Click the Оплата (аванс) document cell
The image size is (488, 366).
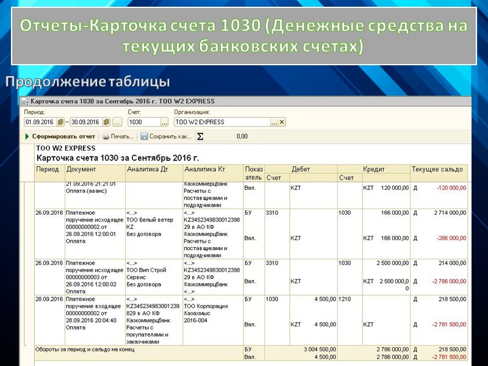(86, 191)
